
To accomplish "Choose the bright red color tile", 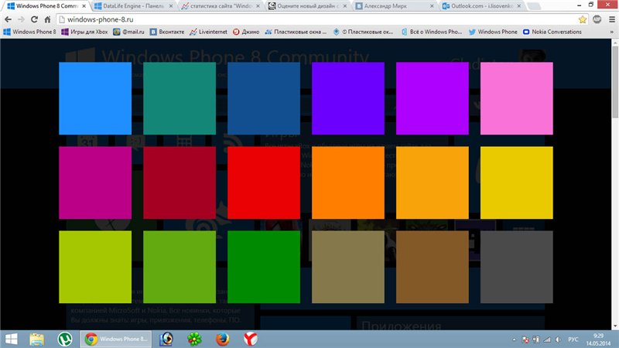I will (x=264, y=183).
